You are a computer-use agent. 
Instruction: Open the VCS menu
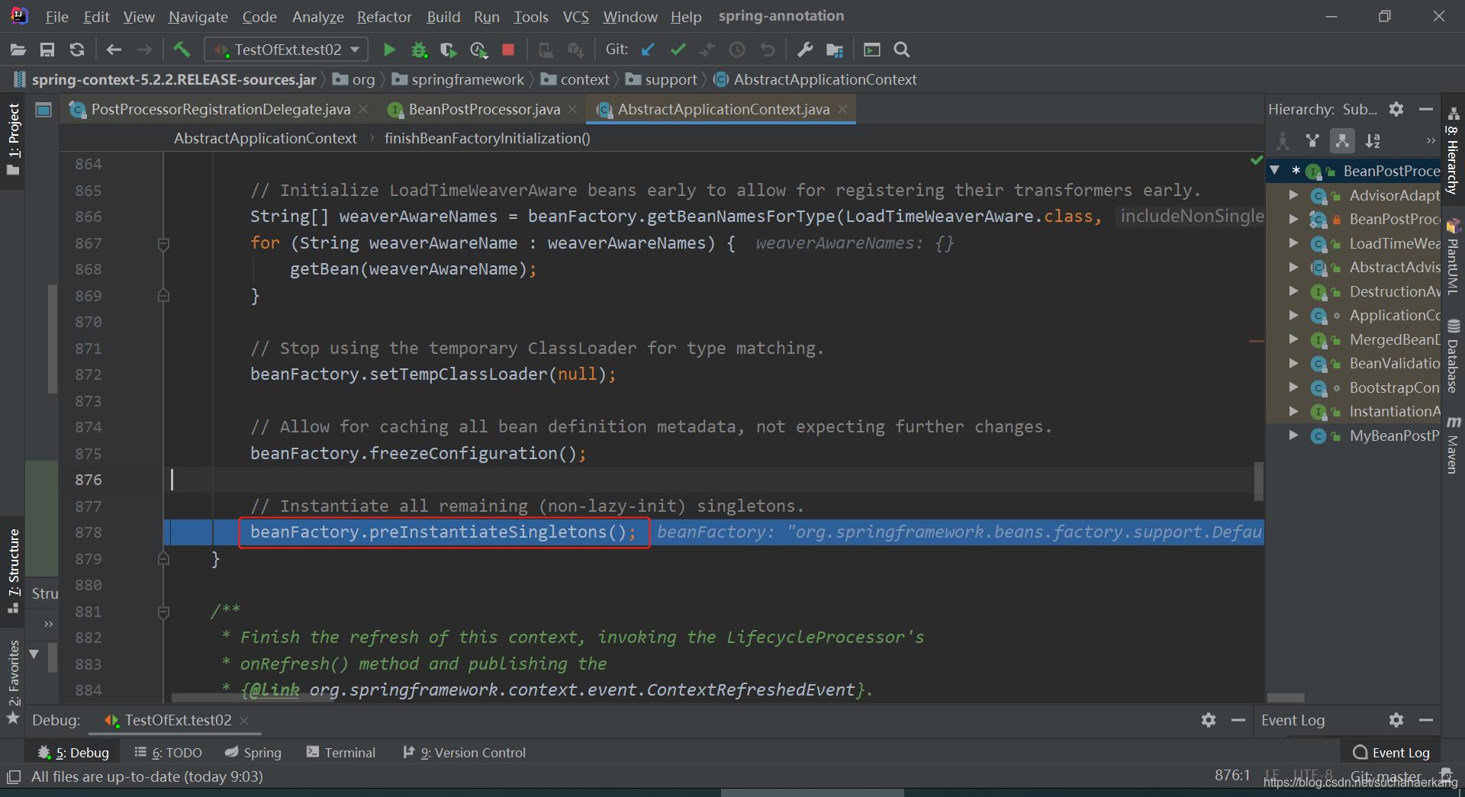(x=575, y=17)
